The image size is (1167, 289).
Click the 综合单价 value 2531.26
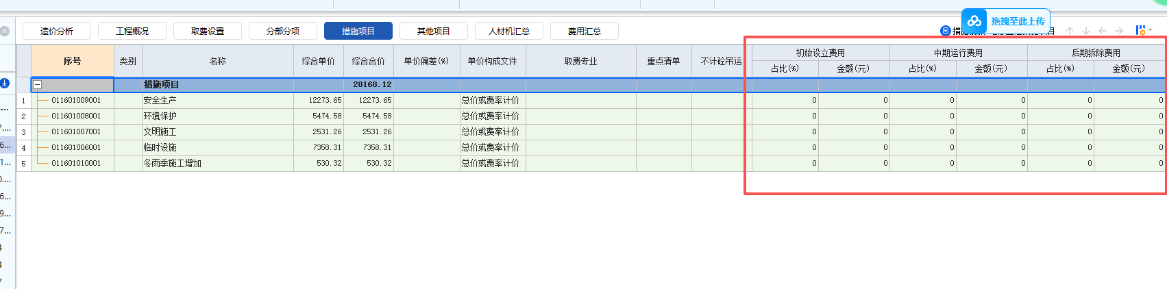point(319,131)
